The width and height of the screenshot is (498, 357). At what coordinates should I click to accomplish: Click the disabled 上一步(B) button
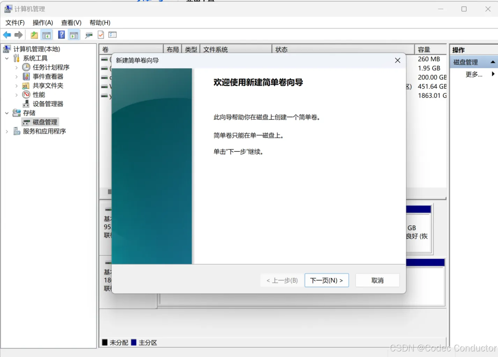point(282,280)
